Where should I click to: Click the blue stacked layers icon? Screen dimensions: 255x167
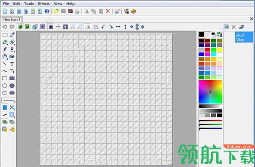point(242,27)
